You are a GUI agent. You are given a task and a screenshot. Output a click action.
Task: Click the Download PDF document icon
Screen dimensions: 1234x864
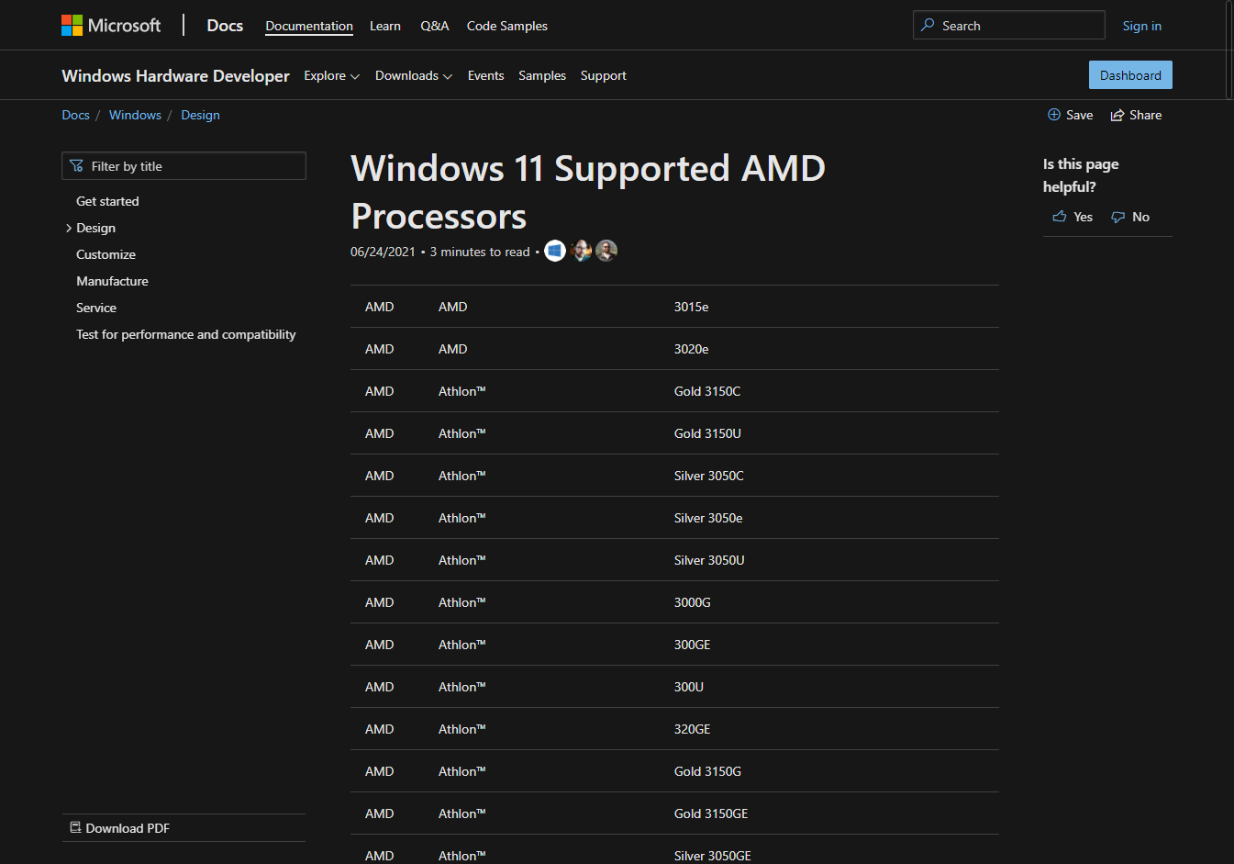point(75,827)
